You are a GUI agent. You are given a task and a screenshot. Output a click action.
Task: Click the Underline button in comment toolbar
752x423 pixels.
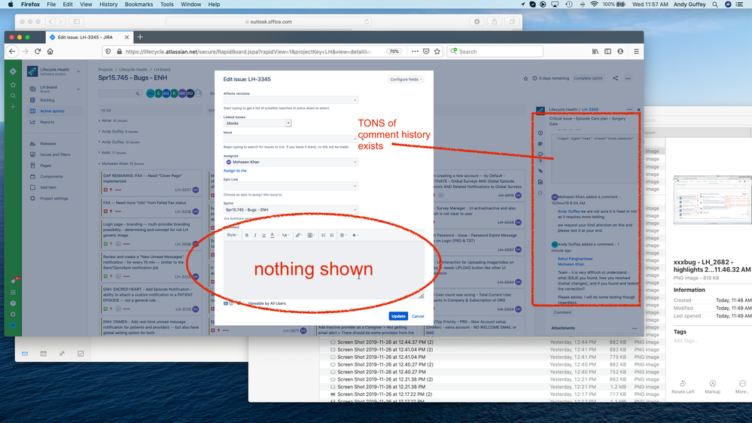pyautogui.click(x=263, y=236)
